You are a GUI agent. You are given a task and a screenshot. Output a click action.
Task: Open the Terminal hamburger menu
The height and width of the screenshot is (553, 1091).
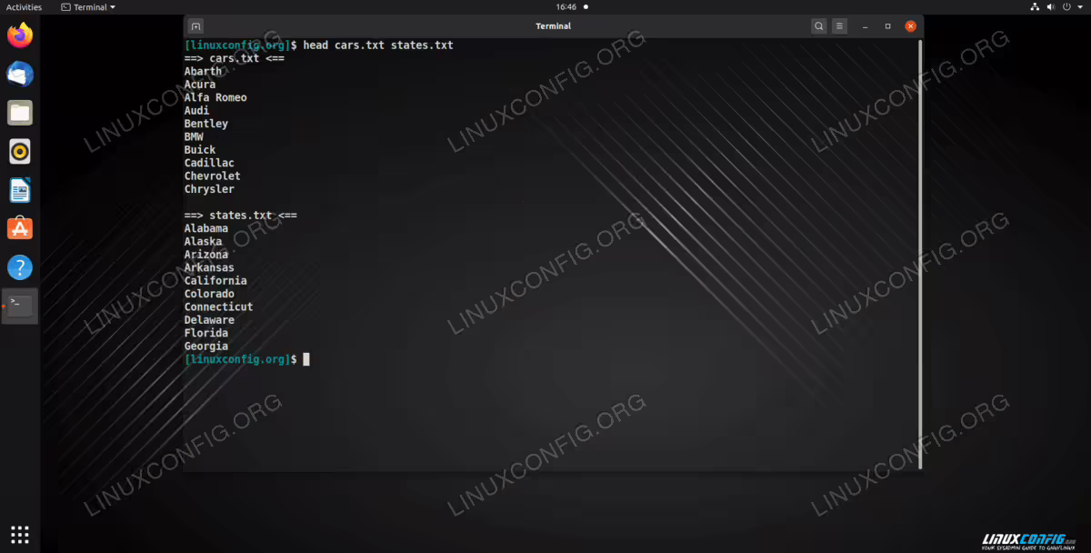tap(839, 26)
